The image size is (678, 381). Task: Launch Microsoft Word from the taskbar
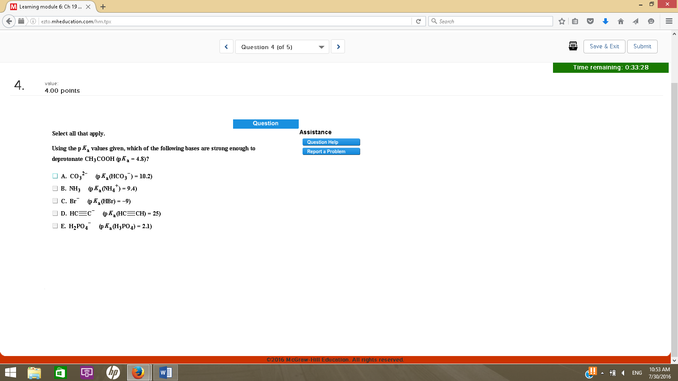[x=165, y=373]
